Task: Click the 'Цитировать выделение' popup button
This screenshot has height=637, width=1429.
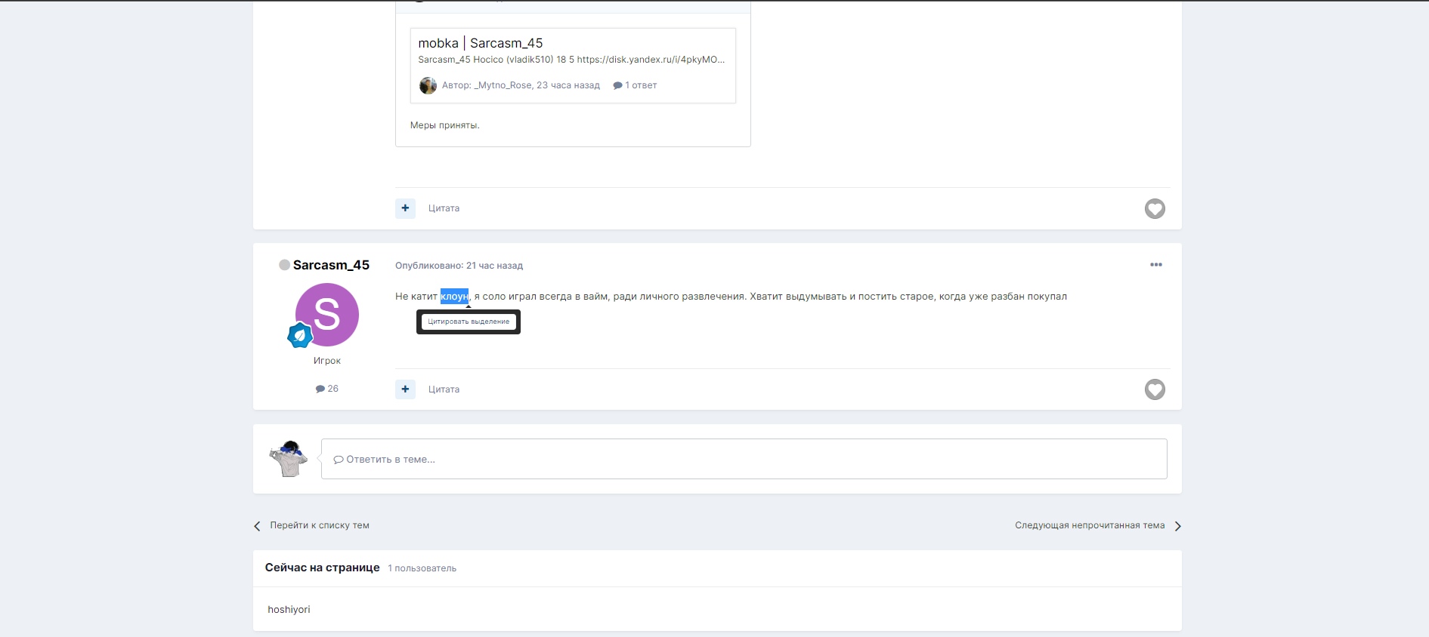Action: (x=469, y=322)
